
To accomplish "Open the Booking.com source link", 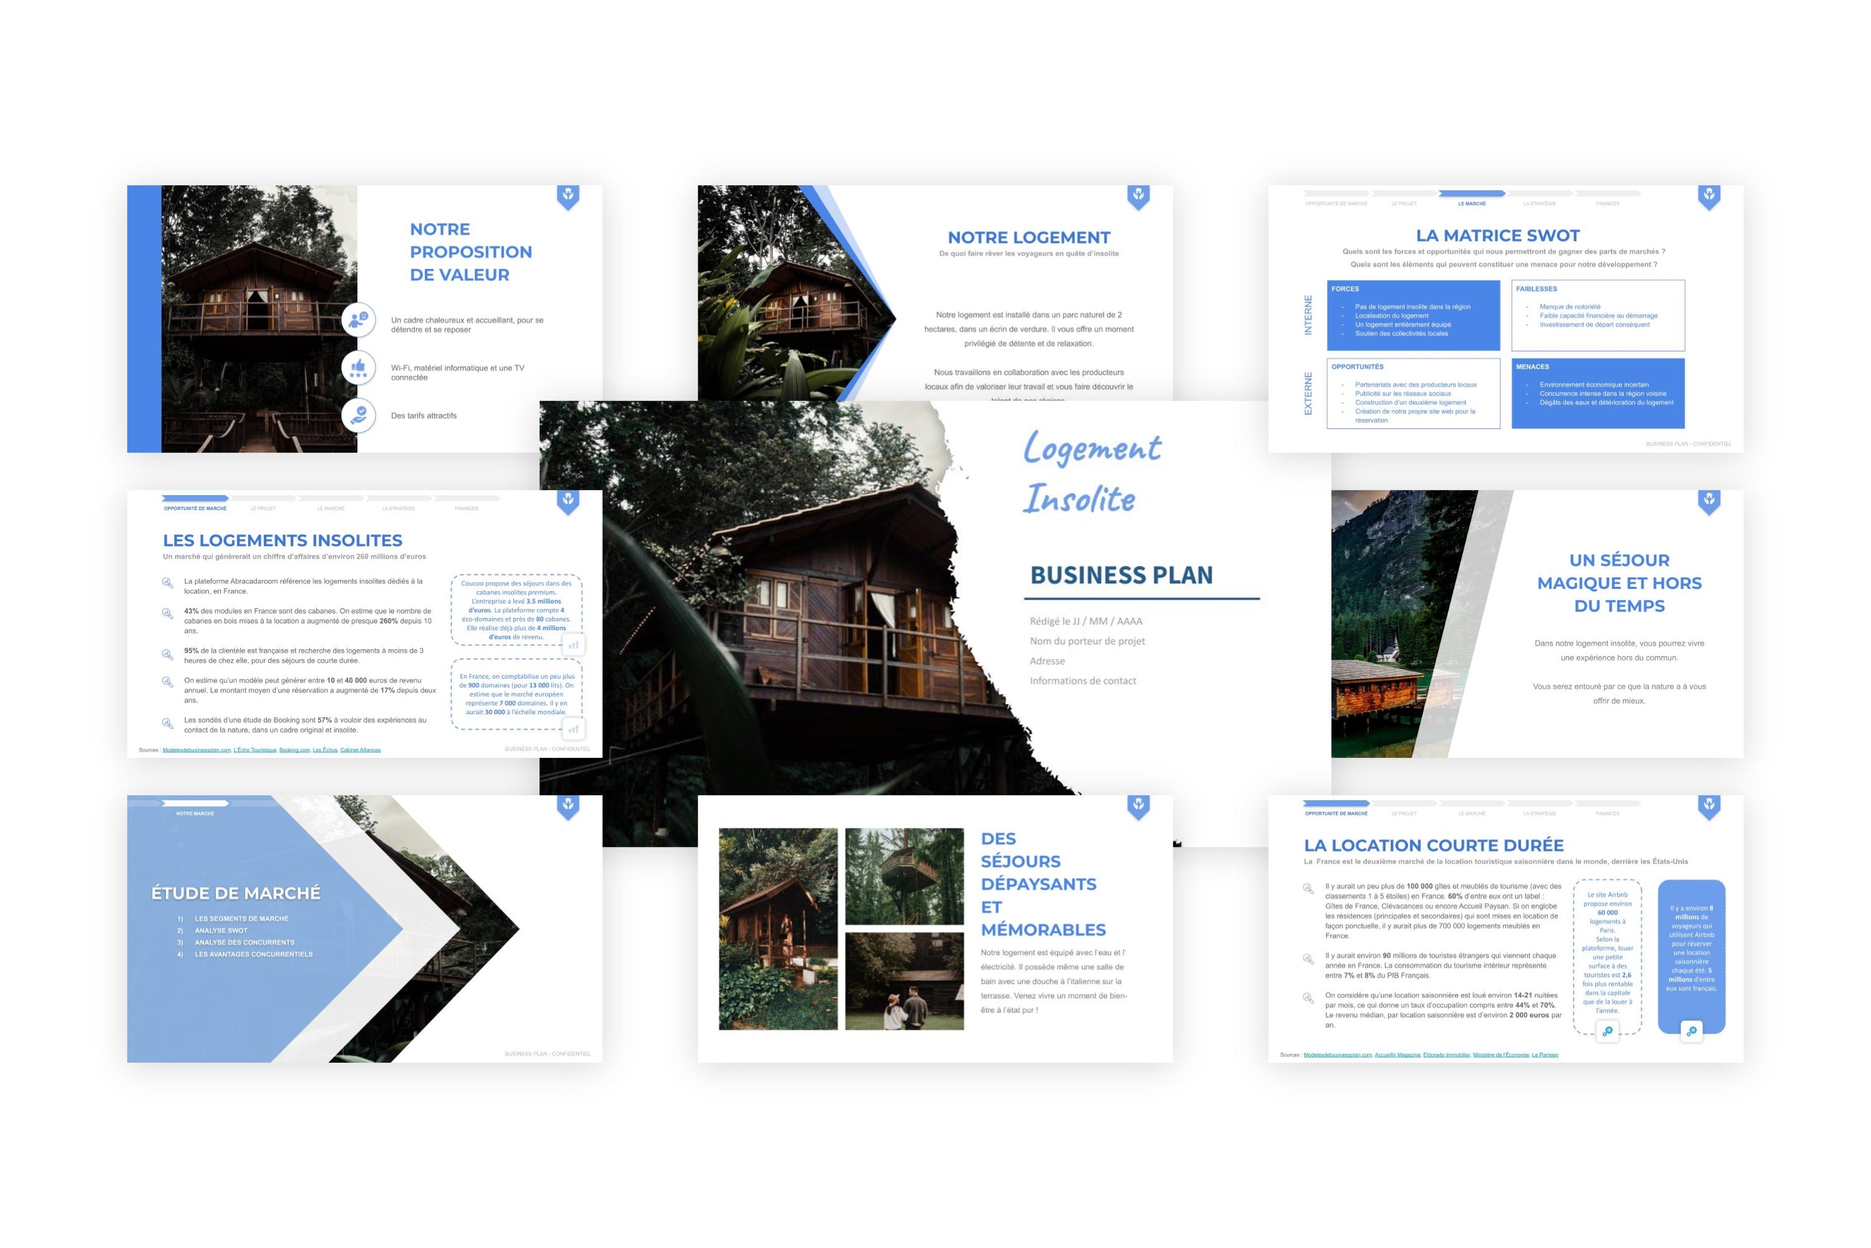I will click(294, 750).
